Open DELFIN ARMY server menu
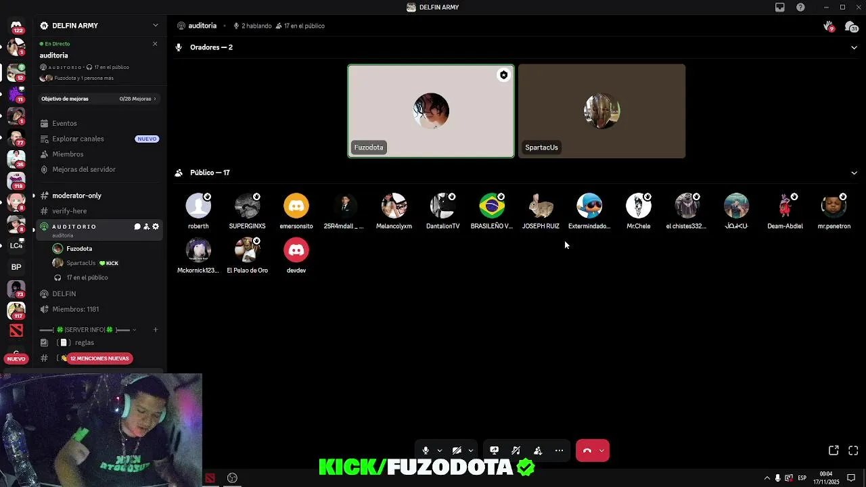Screen dimensions: 866x487 (99, 26)
